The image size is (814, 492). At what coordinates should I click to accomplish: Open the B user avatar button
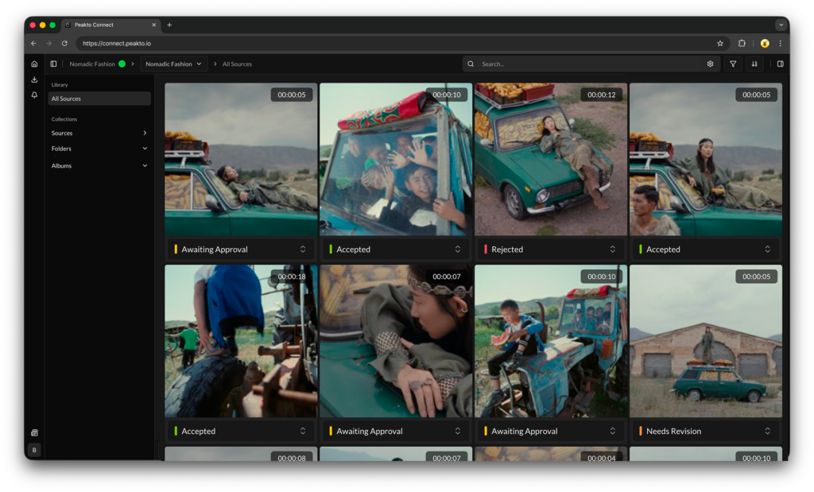click(34, 450)
